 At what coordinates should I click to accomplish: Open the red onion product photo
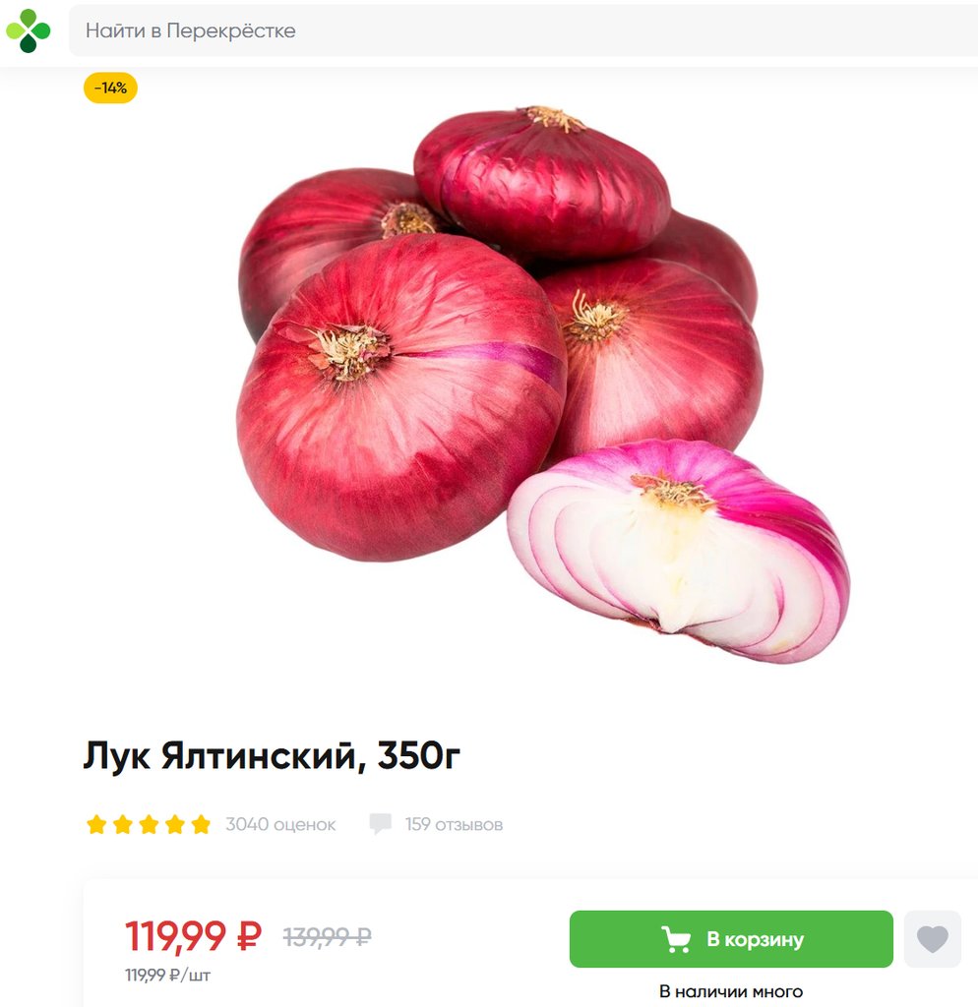pyautogui.click(x=544, y=385)
